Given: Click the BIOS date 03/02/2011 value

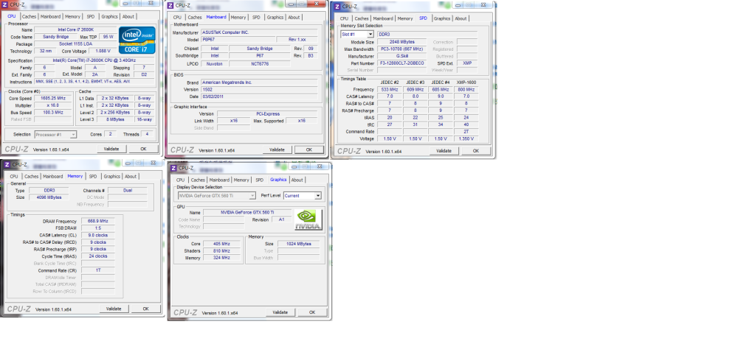Looking at the screenshot, I should [260, 96].
